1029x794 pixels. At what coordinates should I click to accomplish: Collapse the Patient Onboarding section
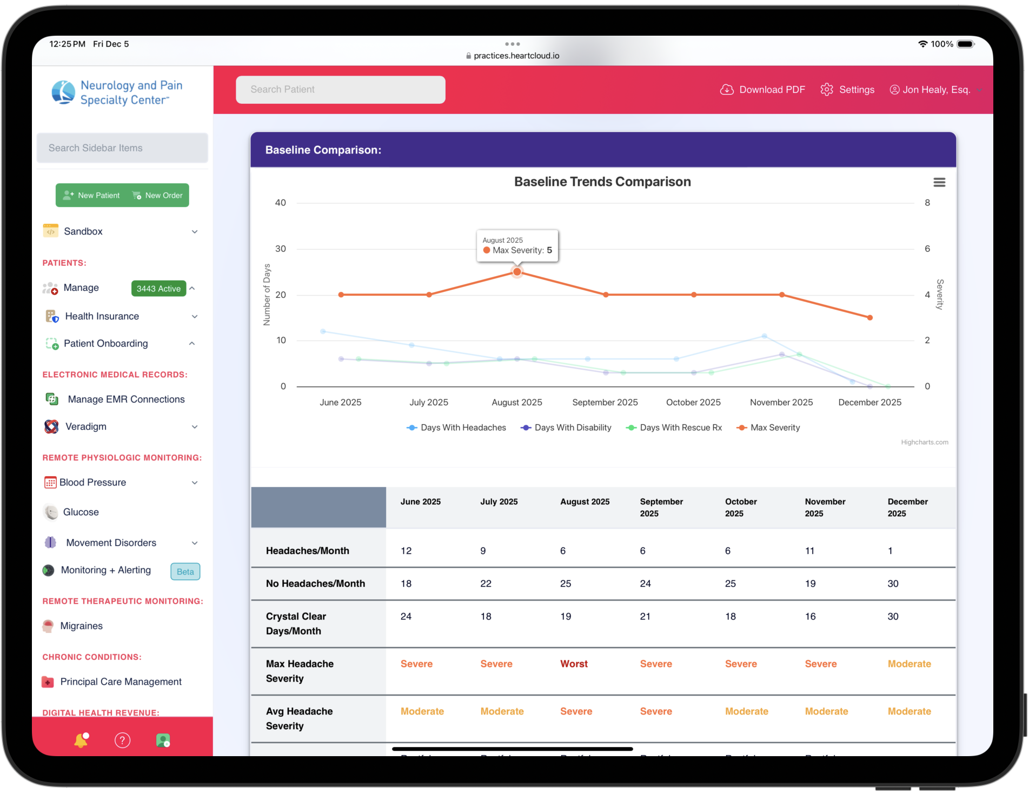pos(192,344)
